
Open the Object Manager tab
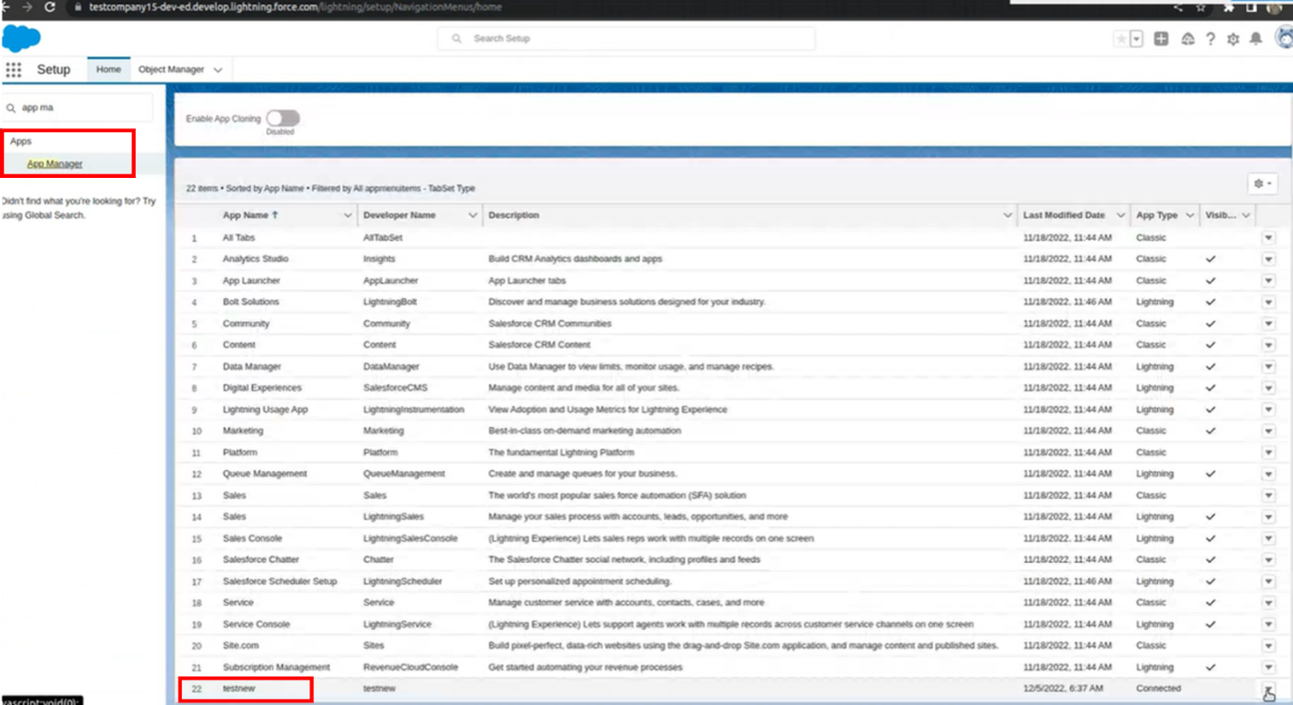(171, 69)
